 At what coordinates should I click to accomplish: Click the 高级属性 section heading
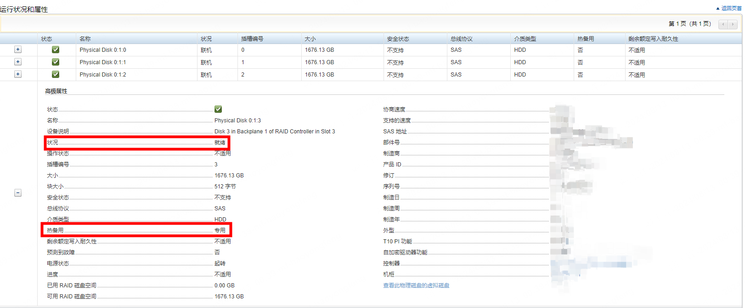(56, 91)
